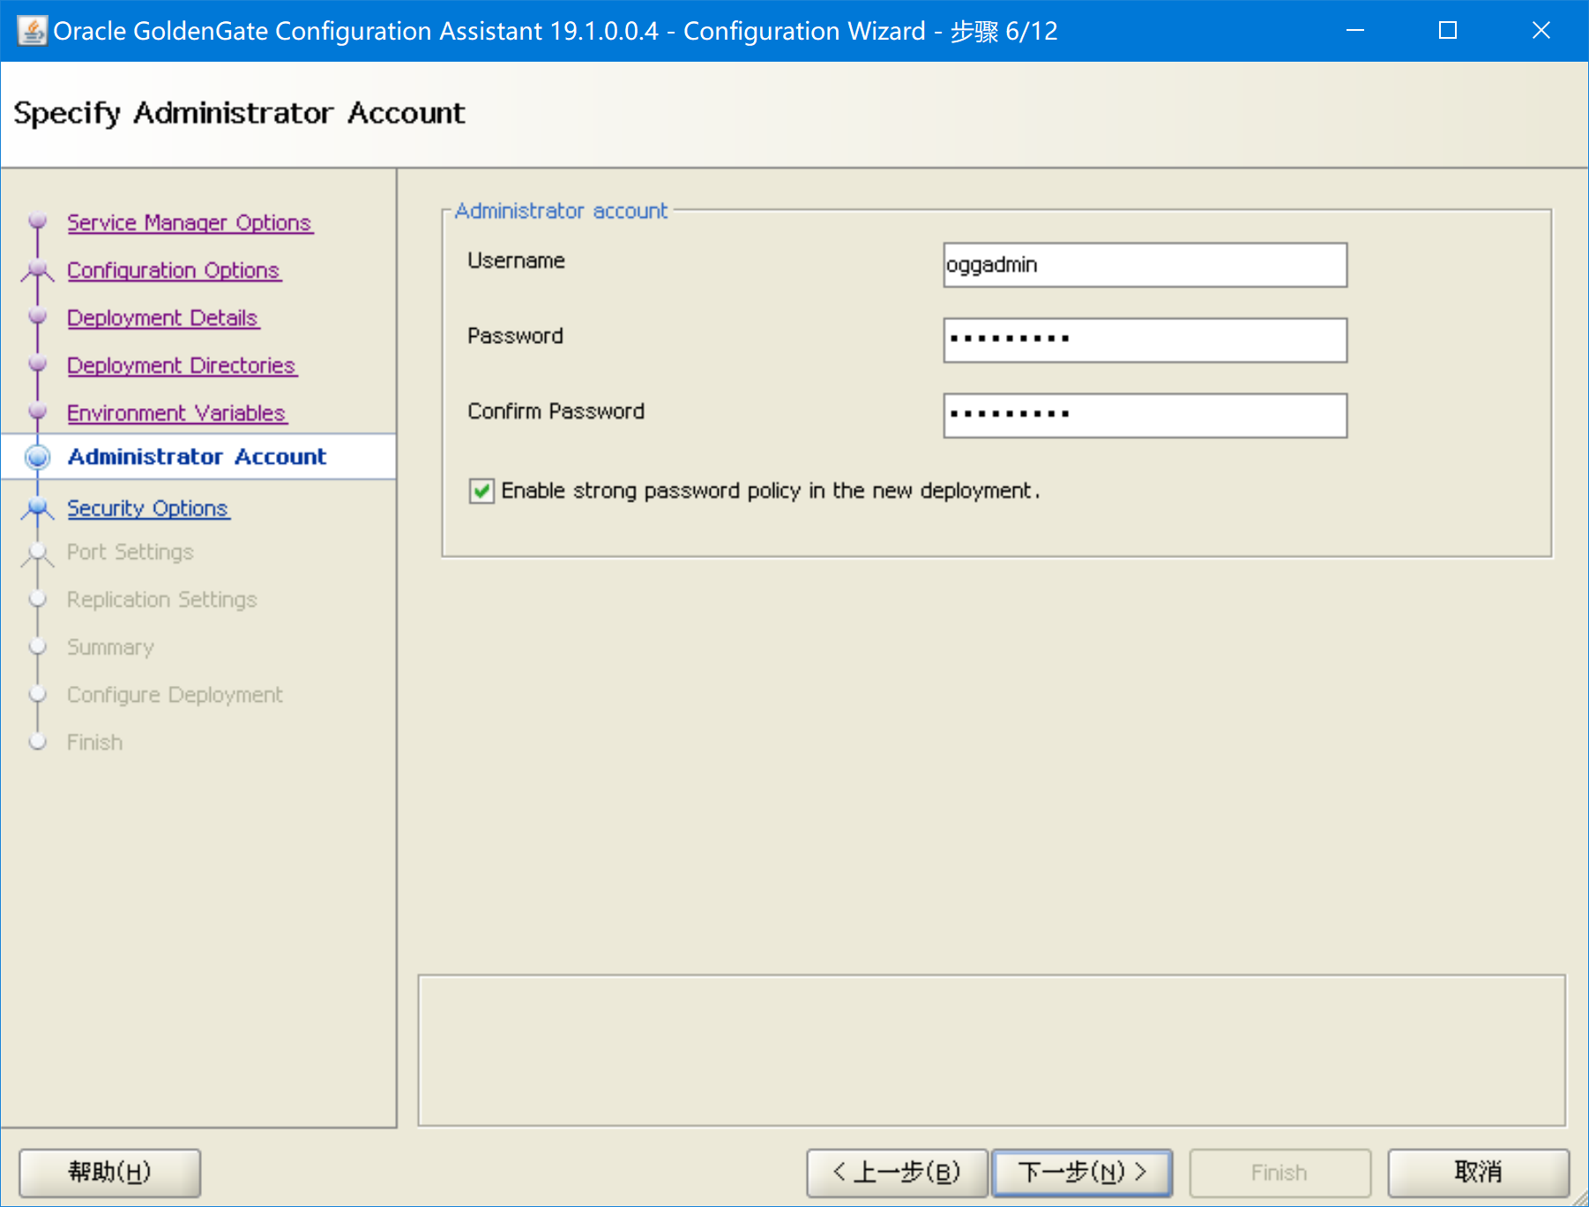Click the Deployment Details step bullet
The image size is (1589, 1207).
[37, 316]
